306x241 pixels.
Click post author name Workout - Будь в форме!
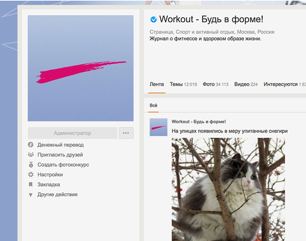199,122
